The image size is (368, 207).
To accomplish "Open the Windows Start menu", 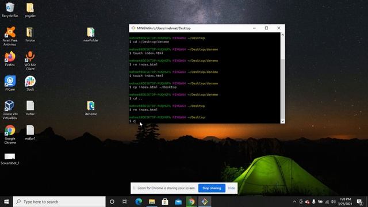I will [x=6, y=202].
